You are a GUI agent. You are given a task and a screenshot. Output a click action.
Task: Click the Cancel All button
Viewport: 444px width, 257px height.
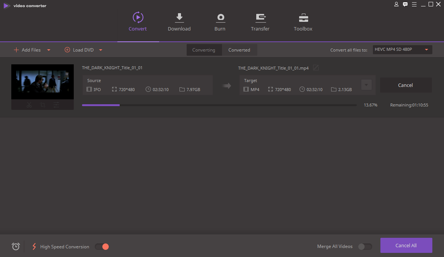point(406,245)
